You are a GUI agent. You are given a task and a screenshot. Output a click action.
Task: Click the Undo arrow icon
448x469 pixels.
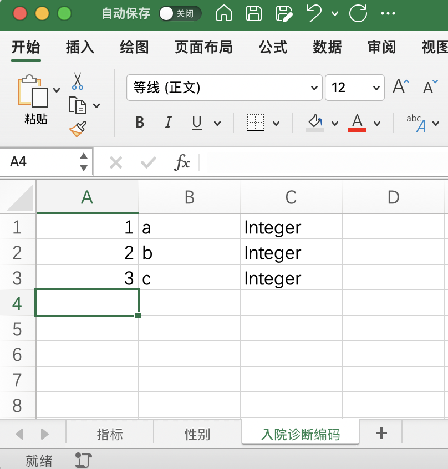[x=314, y=13]
